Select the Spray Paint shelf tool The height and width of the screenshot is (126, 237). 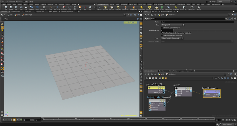click(64, 8)
